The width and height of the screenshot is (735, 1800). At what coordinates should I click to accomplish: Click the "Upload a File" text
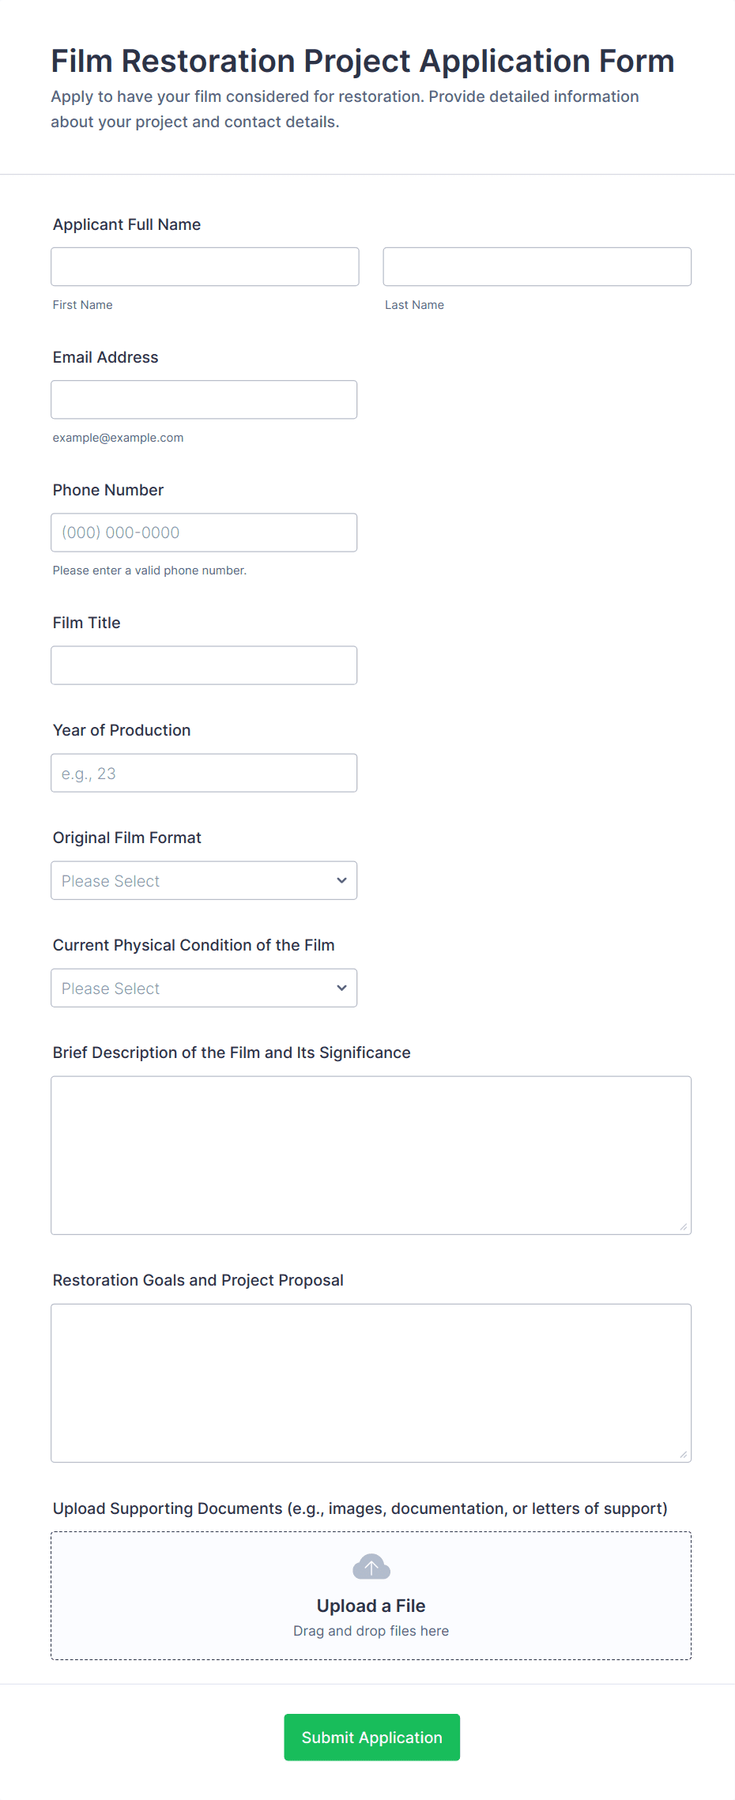coord(371,1606)
